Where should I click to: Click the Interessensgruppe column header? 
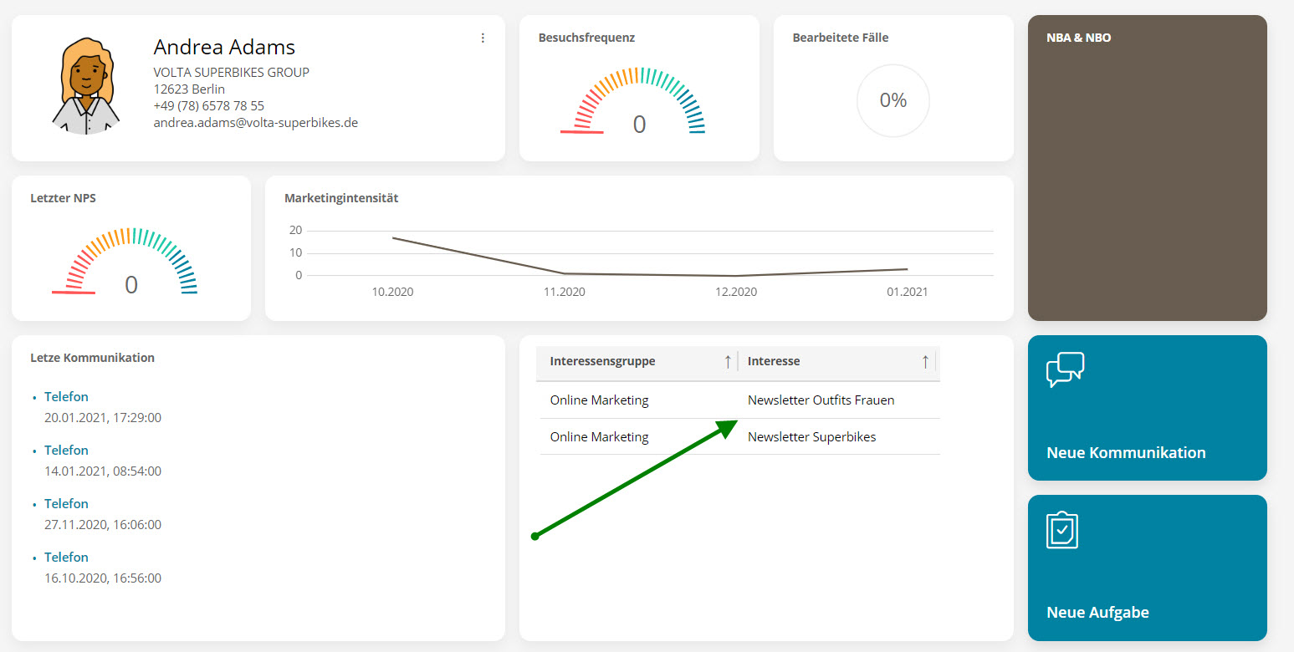click(x=637, y=362)
